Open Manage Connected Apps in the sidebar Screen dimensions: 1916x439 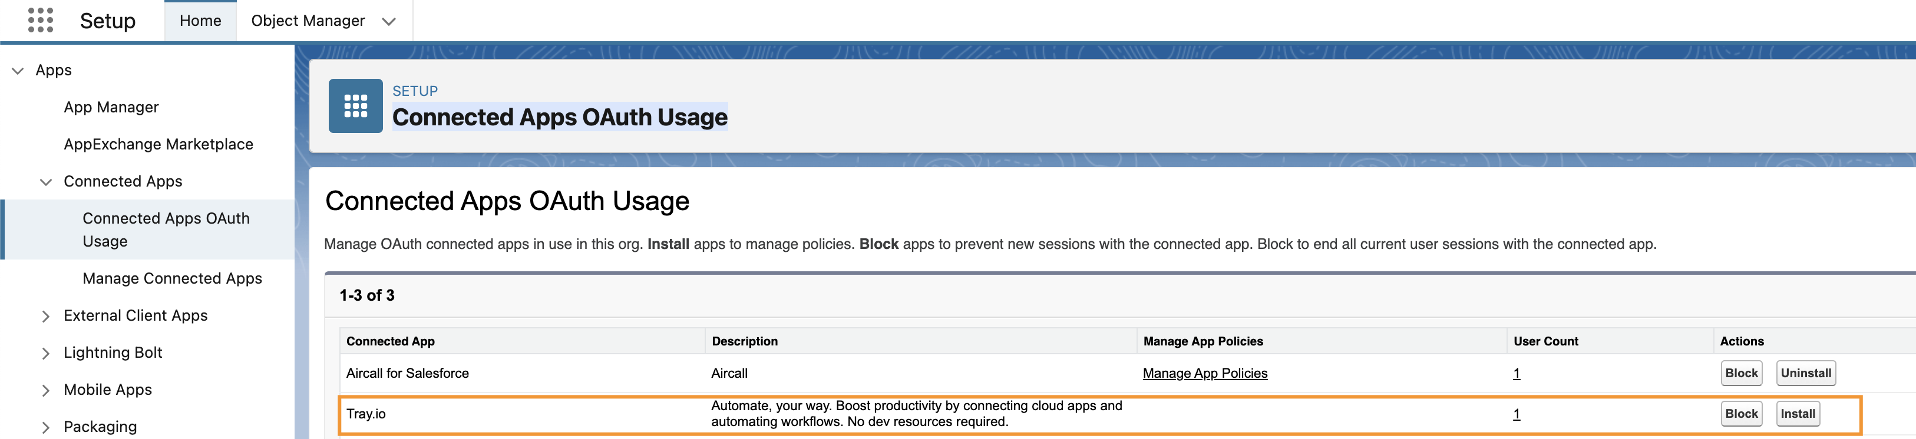[x=173, y=278]
